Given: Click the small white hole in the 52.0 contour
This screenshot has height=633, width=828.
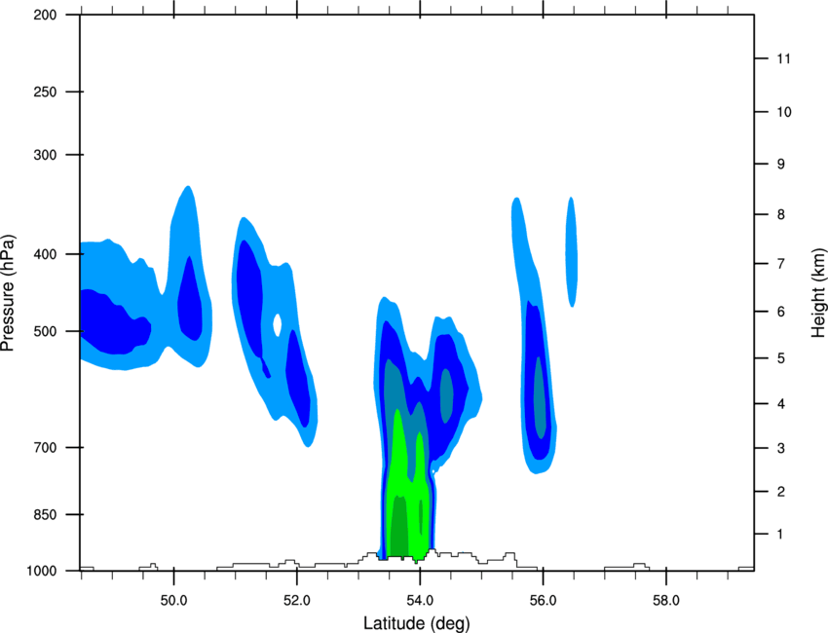Looking at the screenshot, I should pyautogui.click(x=277, y=324).
